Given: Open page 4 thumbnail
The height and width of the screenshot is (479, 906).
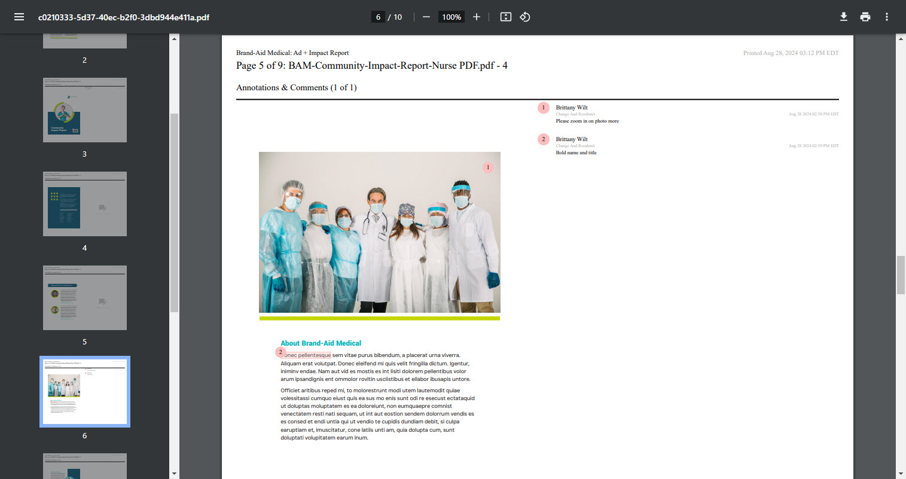Looking at the screenshot, I should coord(85,204).
